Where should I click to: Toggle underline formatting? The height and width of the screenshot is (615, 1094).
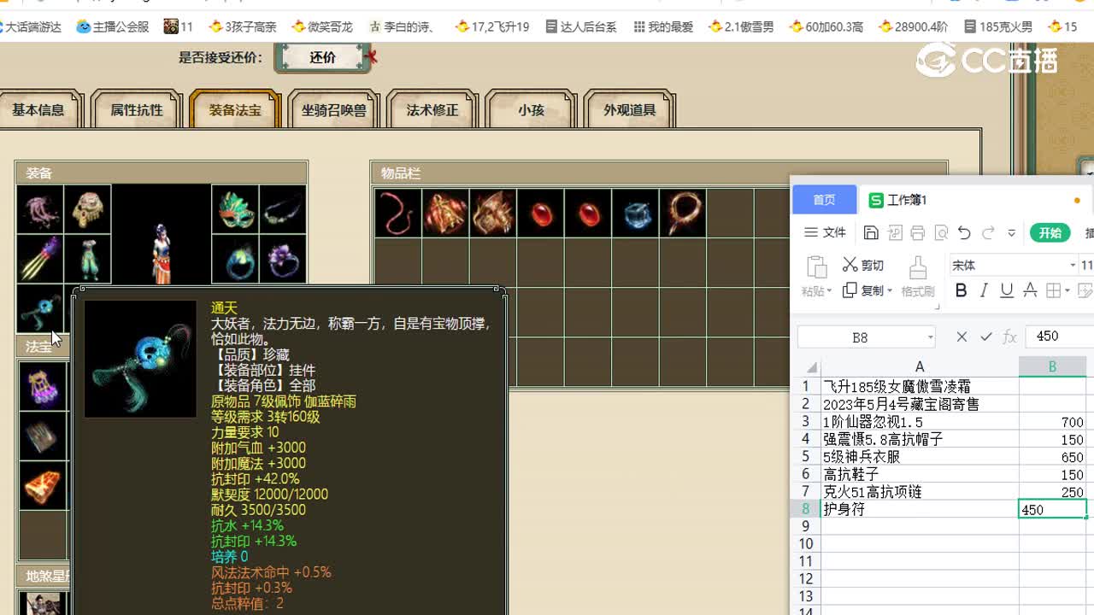coord(1007,291)
